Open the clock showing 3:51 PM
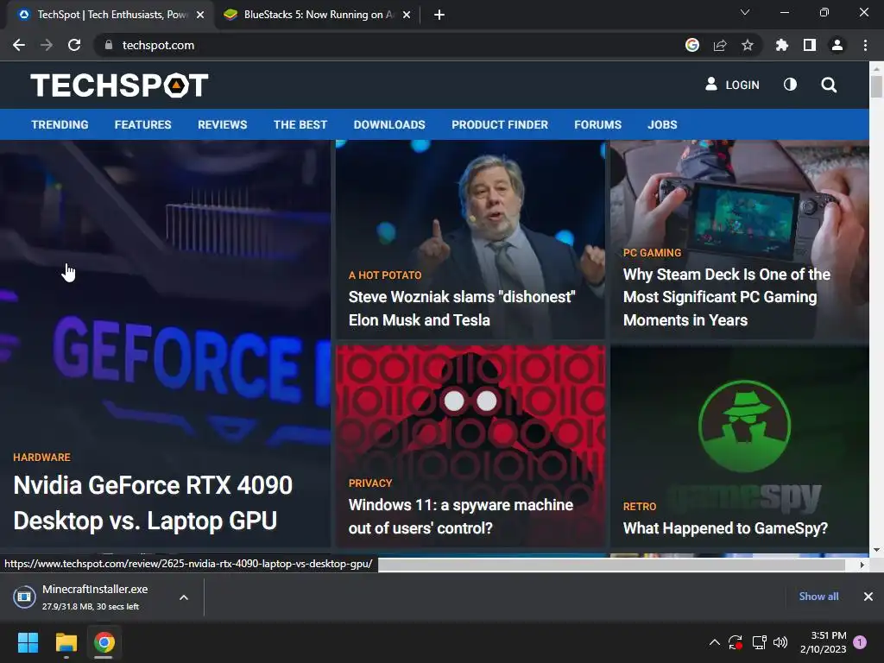The image size is (884, 663). 823,642
